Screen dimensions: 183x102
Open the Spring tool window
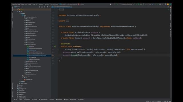(66, 99)
